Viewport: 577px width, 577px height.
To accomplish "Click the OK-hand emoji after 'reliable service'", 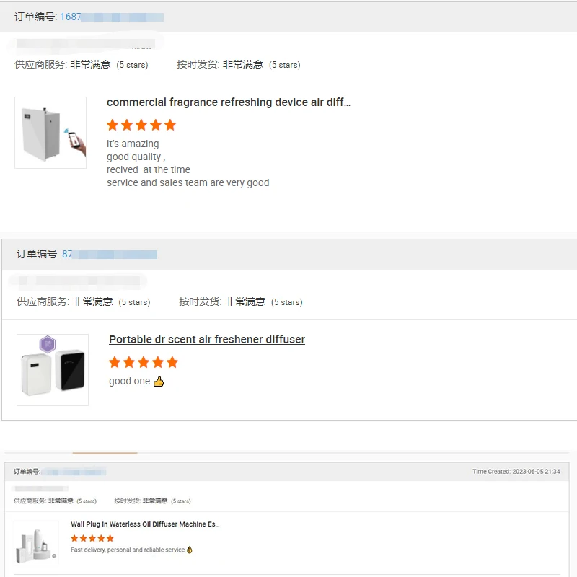I will pos(190,550).
